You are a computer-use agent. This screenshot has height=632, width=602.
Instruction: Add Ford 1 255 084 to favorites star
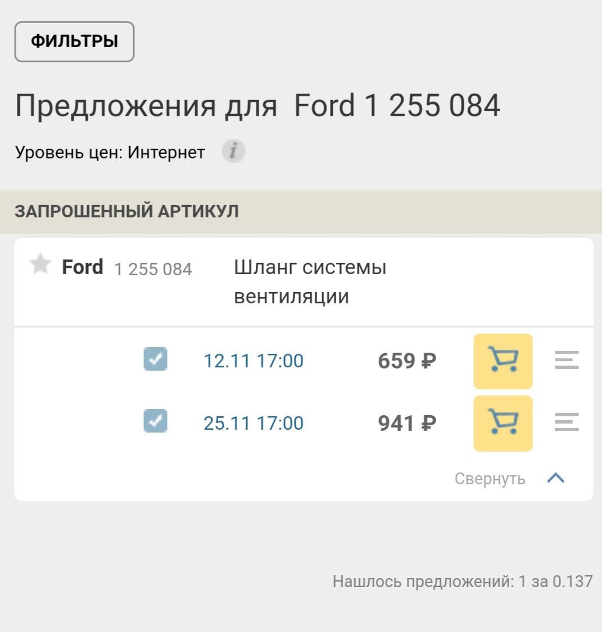40,265
